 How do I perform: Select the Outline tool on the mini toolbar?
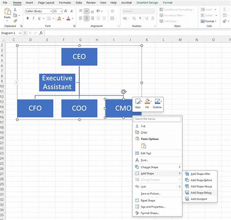tap(157, 101)
